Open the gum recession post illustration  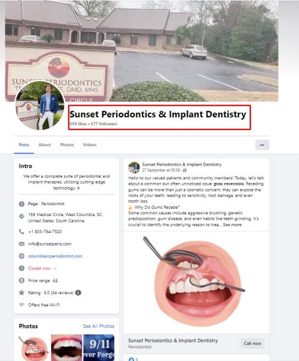click(196, 282)
